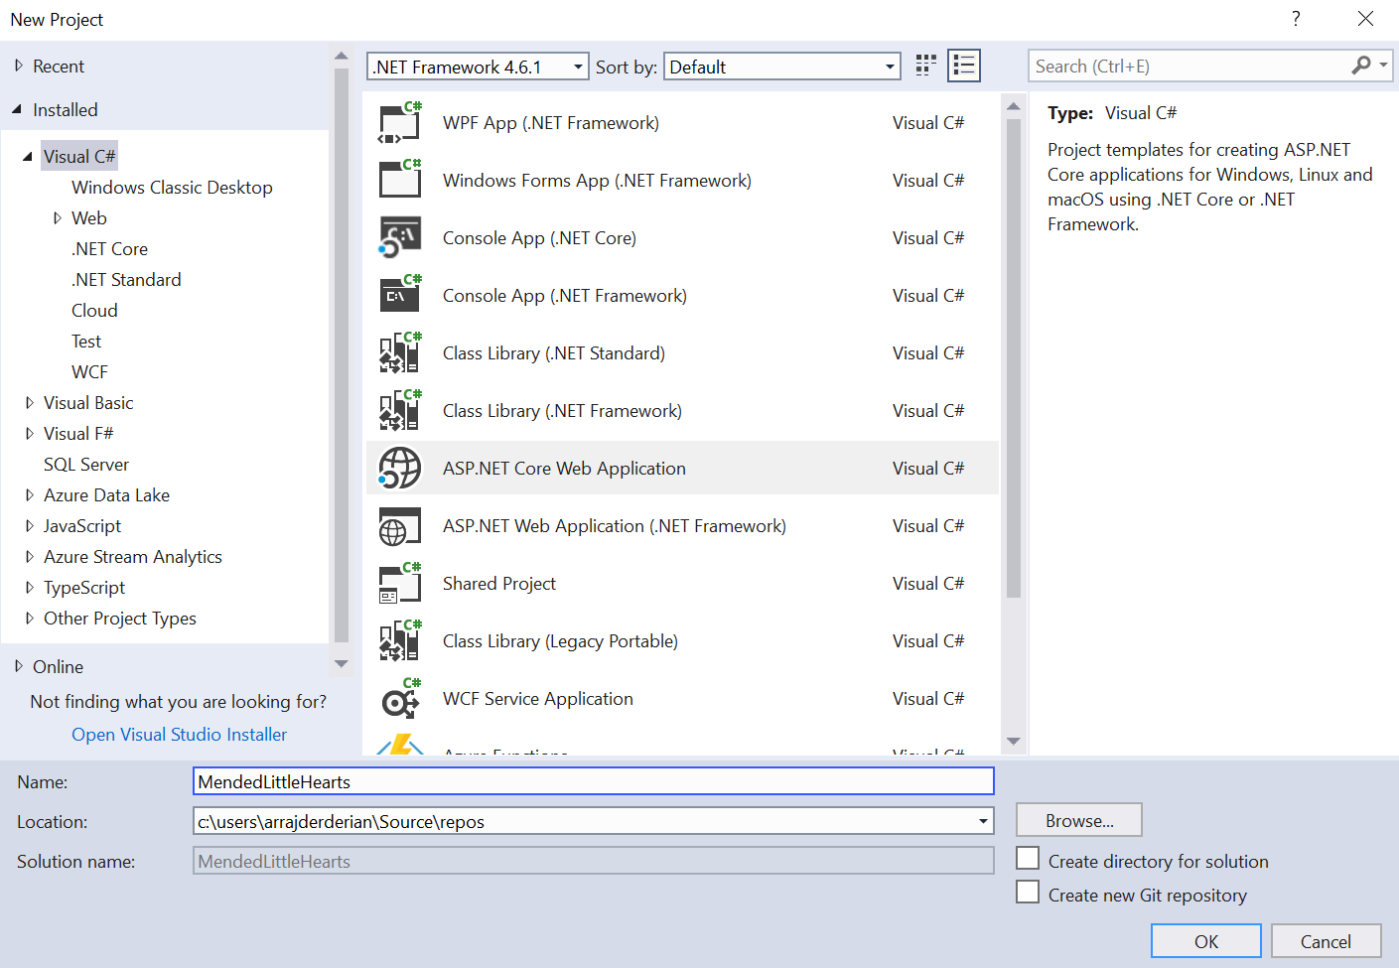
Task: Select the .NET Core category under Visual C#
Action: point(109,248)
